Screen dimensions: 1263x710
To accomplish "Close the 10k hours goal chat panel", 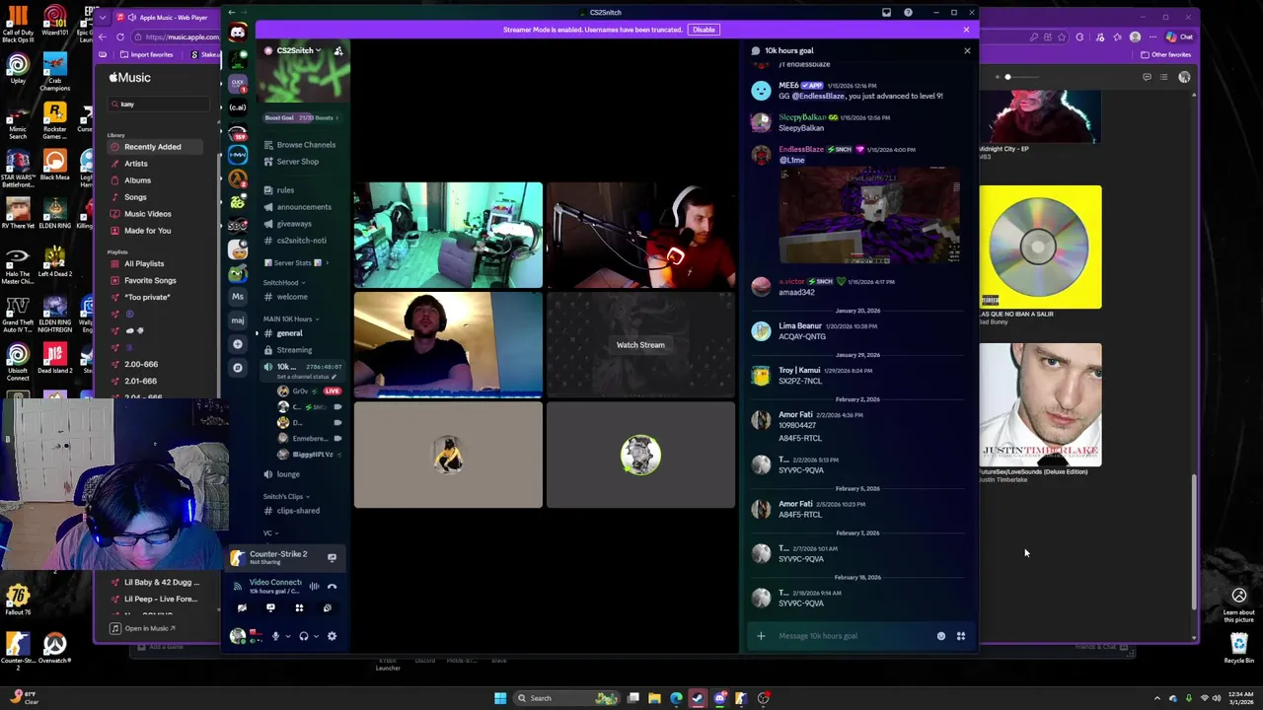I will point(967,50).
